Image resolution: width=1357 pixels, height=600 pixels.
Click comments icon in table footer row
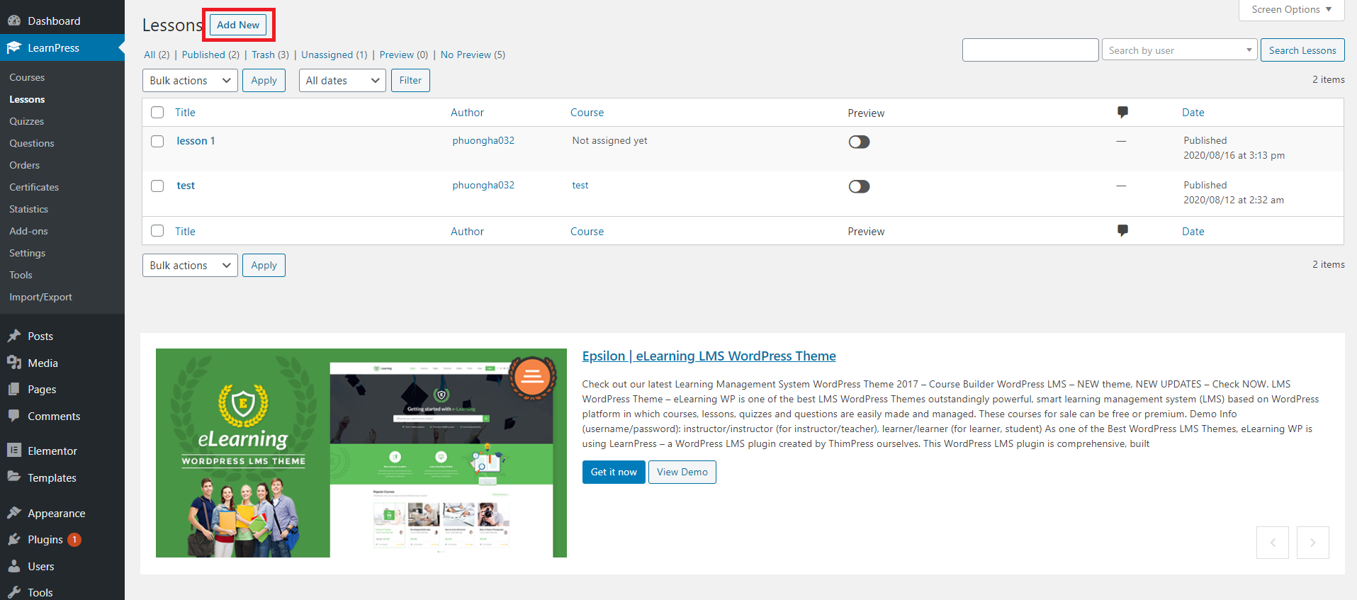1122,230
